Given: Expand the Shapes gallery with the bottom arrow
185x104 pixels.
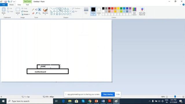Looking at the screenshot, I should point(71,14).
